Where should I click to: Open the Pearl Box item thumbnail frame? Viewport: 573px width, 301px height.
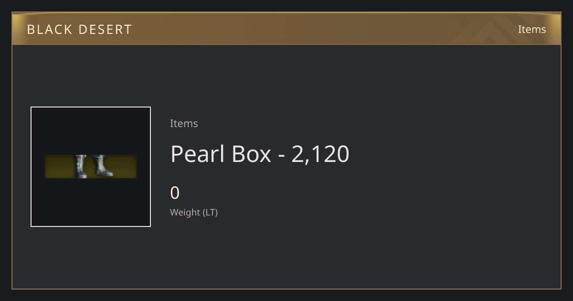[x=91, y=167]
